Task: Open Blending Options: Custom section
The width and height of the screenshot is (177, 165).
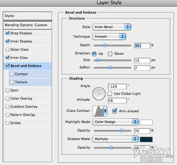Action: [x=28, y=25]
